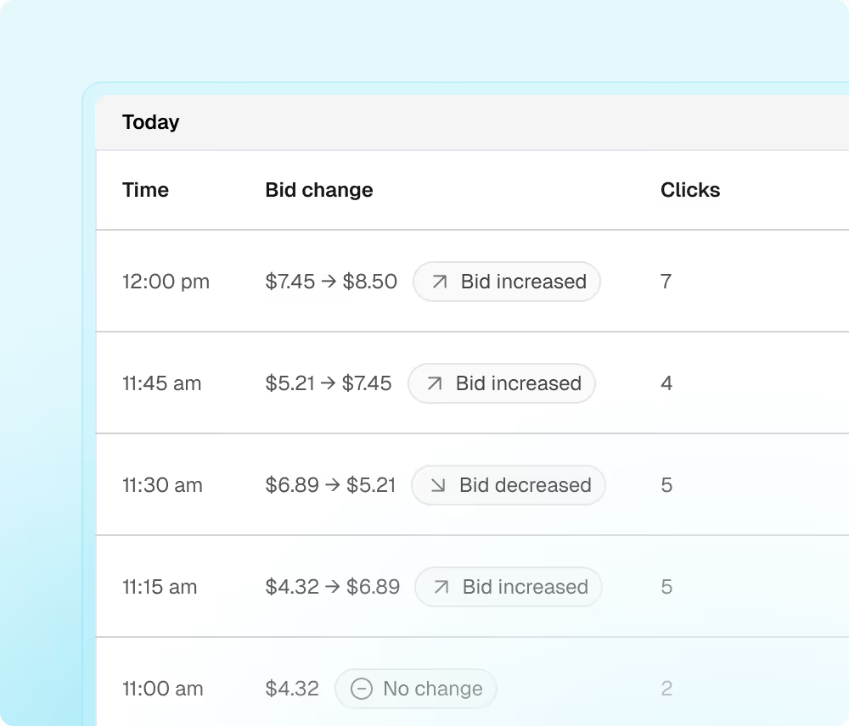Select the 11:00 am time cell
Viewport: 849px width, 726px height.
point(163,689)
